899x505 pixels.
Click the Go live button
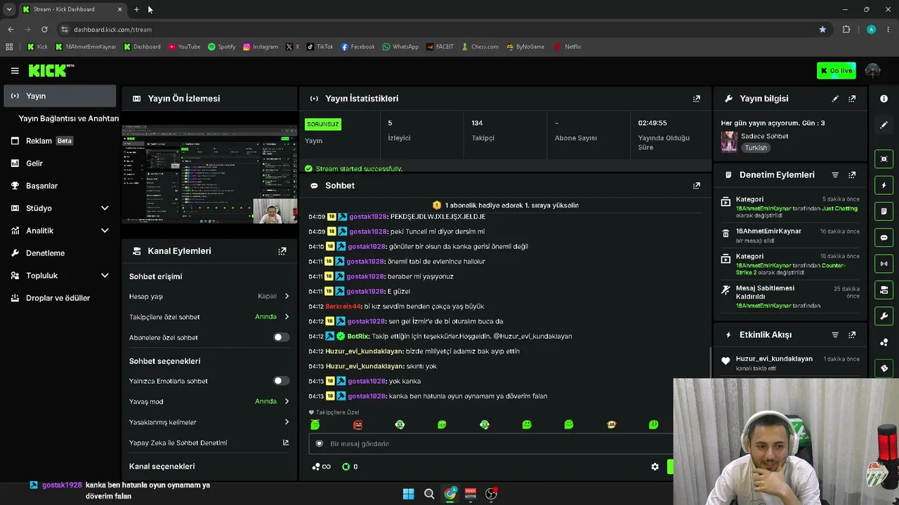(x=836, y=70)
